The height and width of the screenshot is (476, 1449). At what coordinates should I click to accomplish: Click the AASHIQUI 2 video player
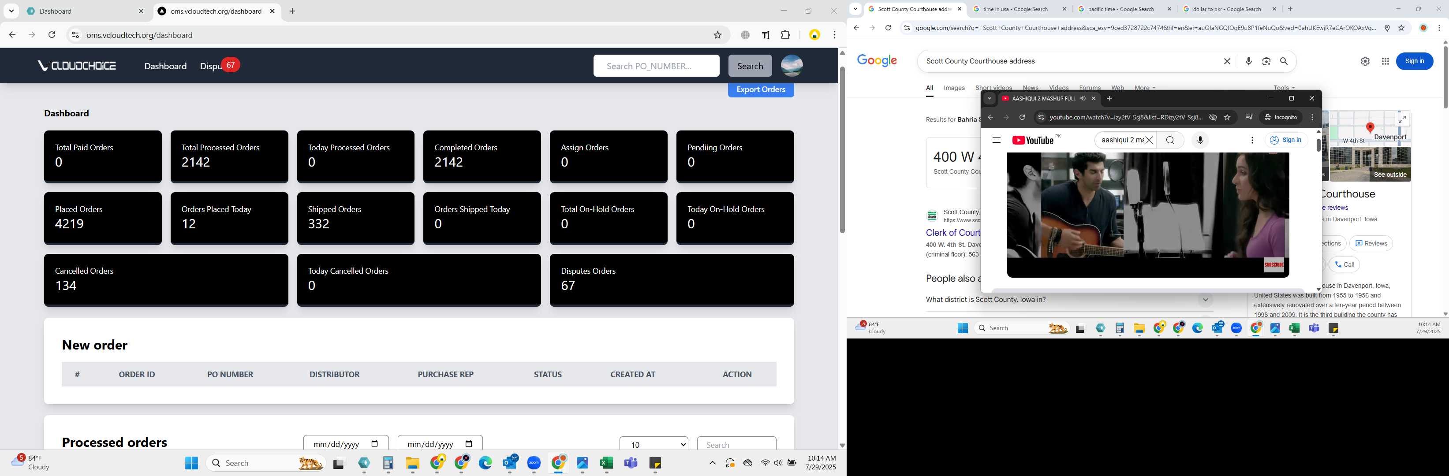(1147, 215)
